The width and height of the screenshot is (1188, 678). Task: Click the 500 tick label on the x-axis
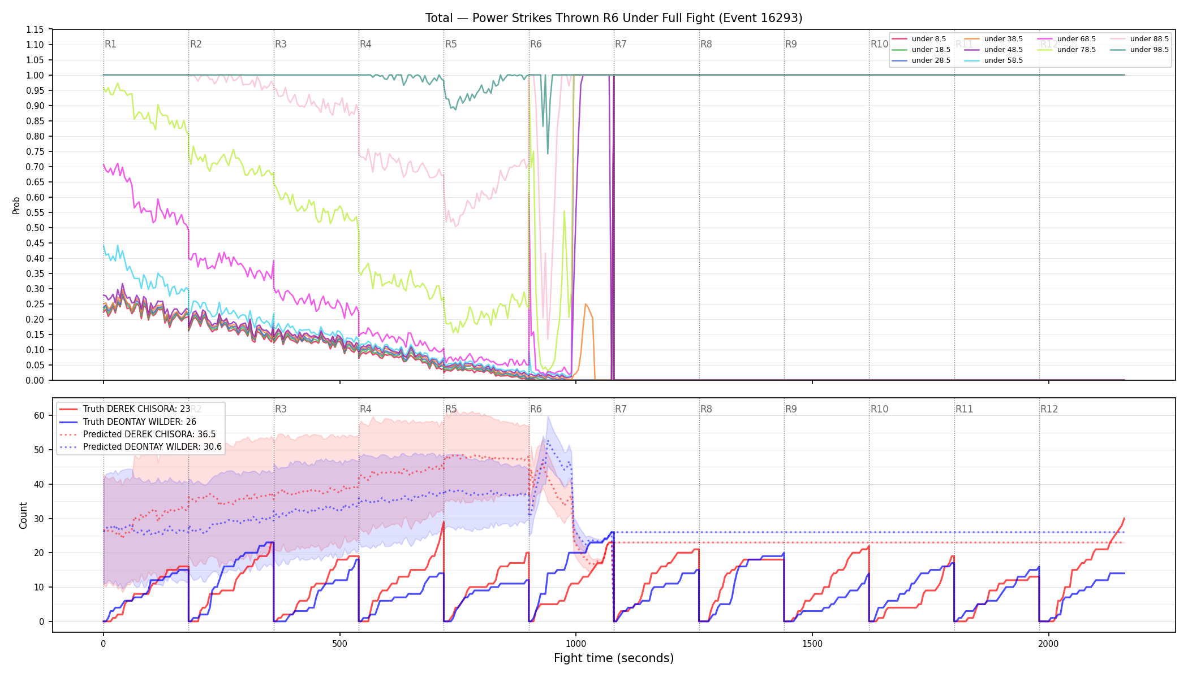click(339, 644)
